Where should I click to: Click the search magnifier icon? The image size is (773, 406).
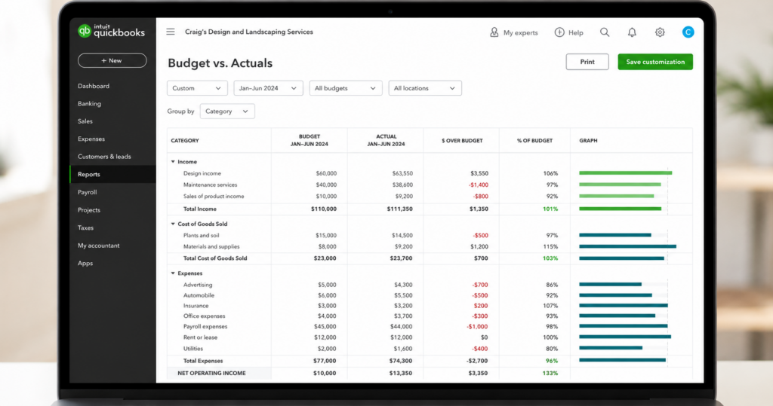click(605, 32)
